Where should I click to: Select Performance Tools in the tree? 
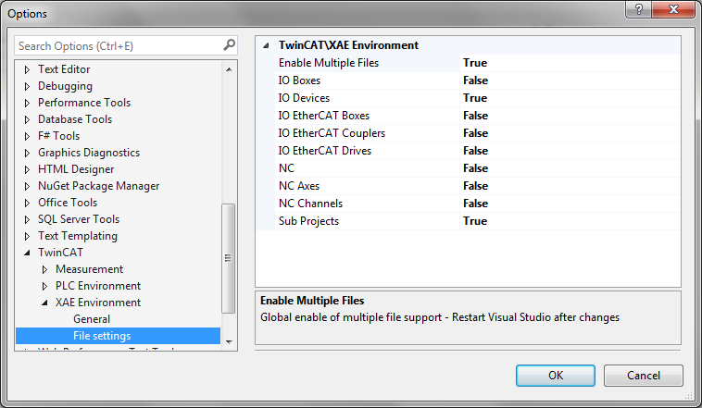(x=84, y=103)
